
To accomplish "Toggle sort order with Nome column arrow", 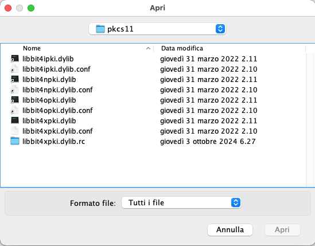I will coord(148,48).
